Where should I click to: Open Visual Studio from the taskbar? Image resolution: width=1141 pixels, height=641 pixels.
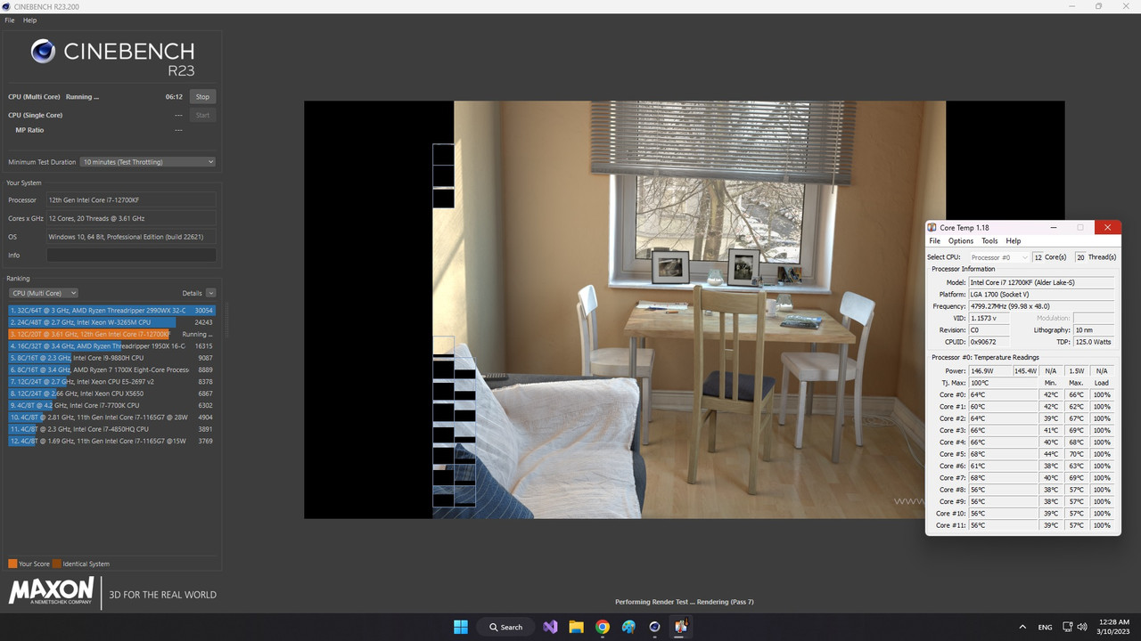coord(550,627)
